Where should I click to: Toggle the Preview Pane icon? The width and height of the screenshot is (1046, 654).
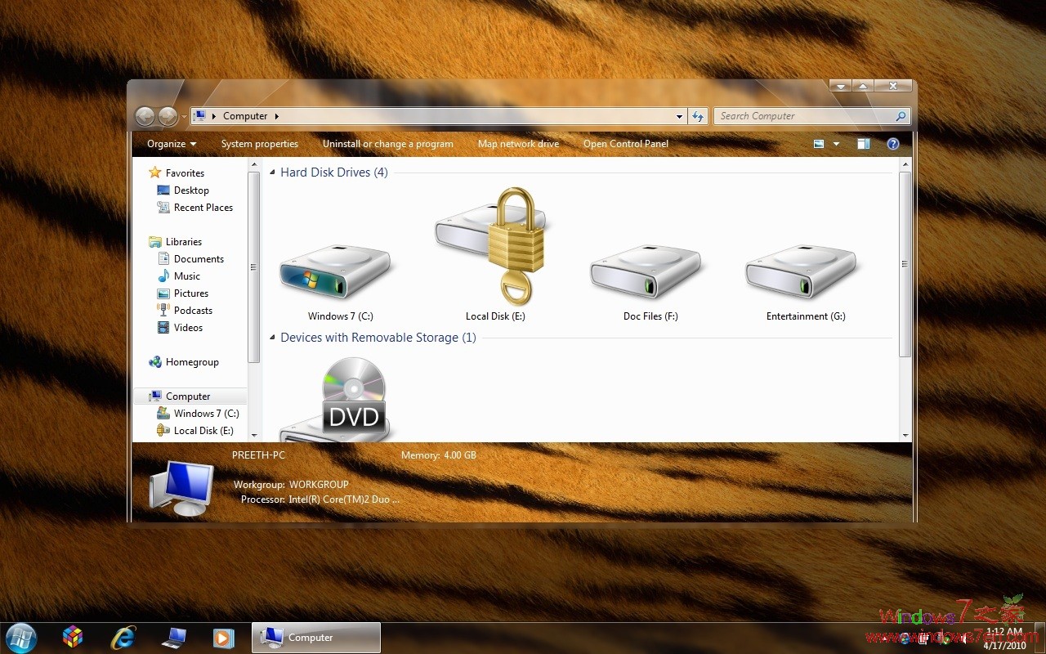(x=863, y=144)
